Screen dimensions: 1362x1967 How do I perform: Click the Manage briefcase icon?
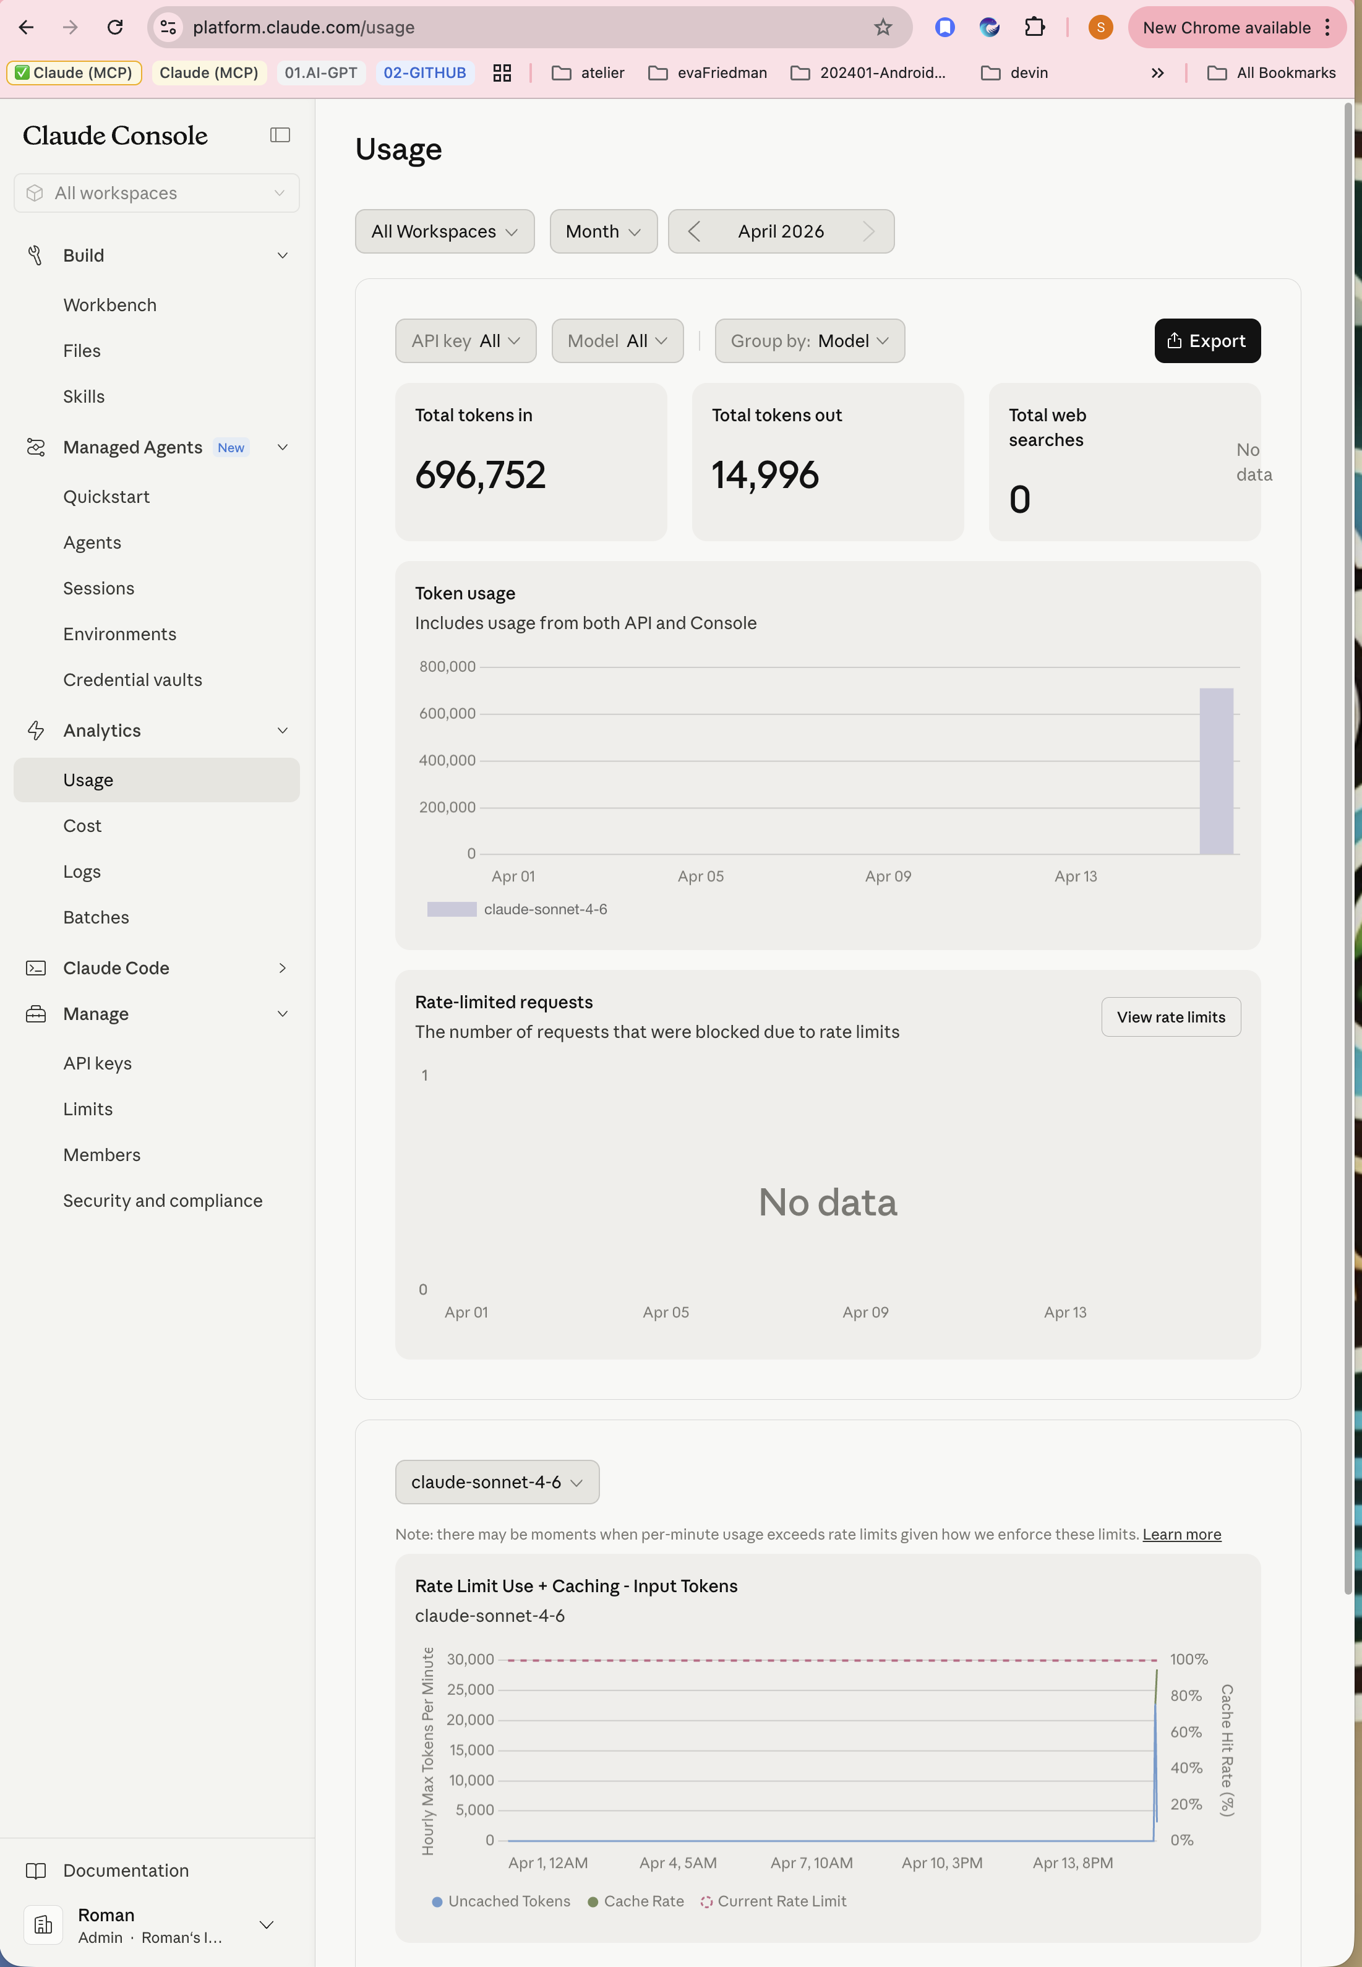(x=35, y=1014)
